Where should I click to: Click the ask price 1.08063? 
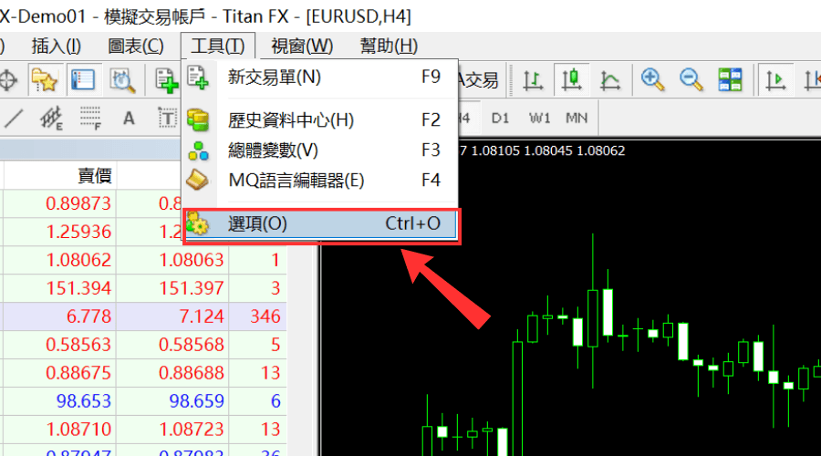pos(192,260)
